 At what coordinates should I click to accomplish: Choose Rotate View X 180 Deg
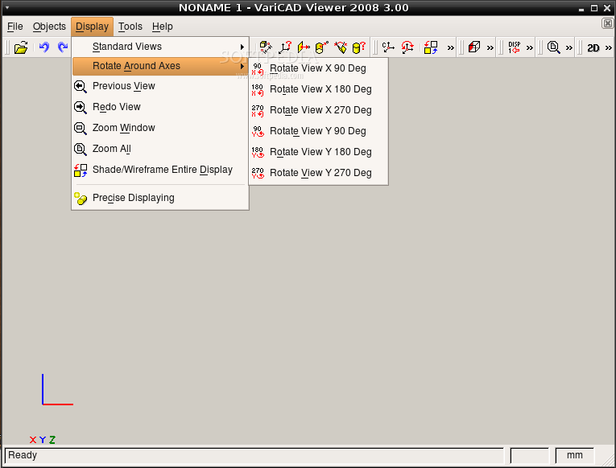318,89
